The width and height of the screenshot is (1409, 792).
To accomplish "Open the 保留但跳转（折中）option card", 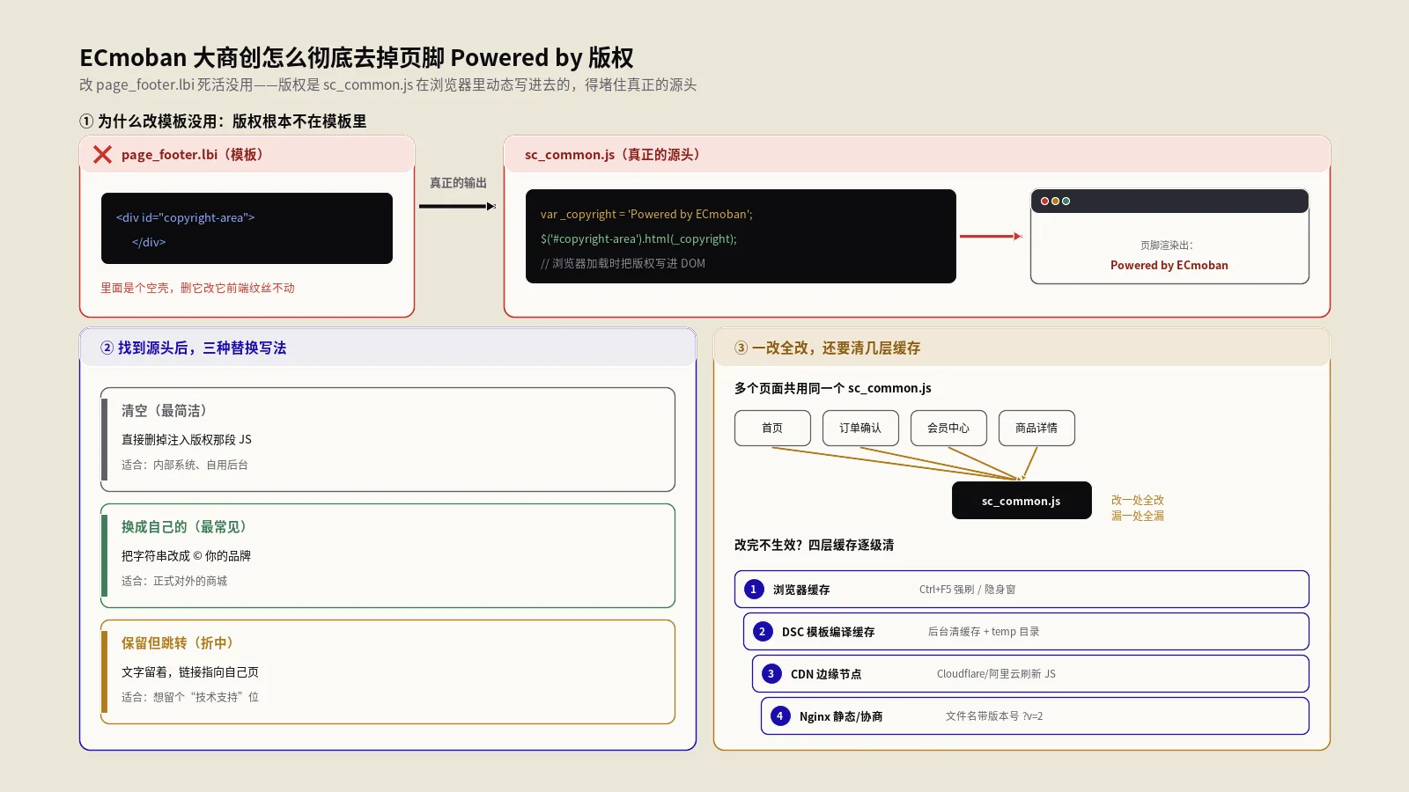I will pyautogui.click(x=388, y=671).
